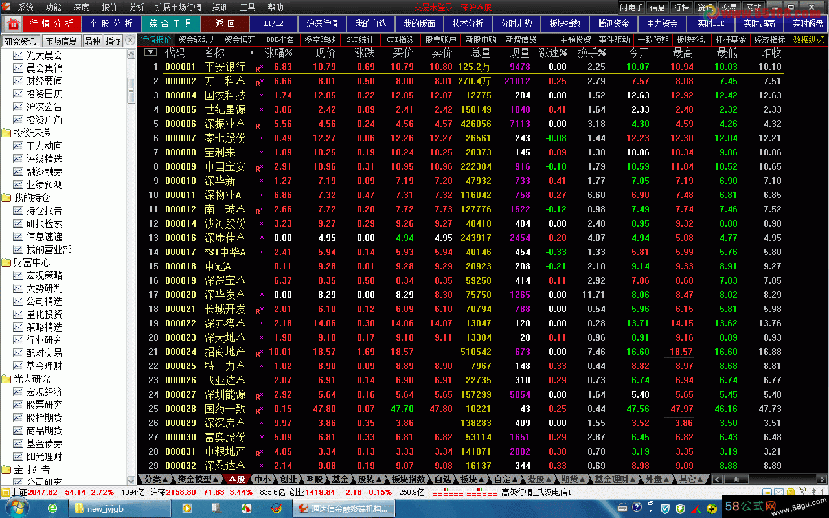Select stock row 000001 平安银行
829x518 pixels.
[224, 67]
